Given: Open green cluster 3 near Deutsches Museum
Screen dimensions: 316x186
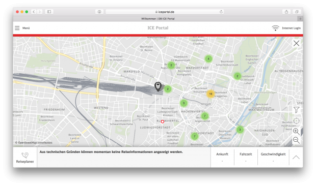Looking at the screenshot, I should click(x=240, y=130).
